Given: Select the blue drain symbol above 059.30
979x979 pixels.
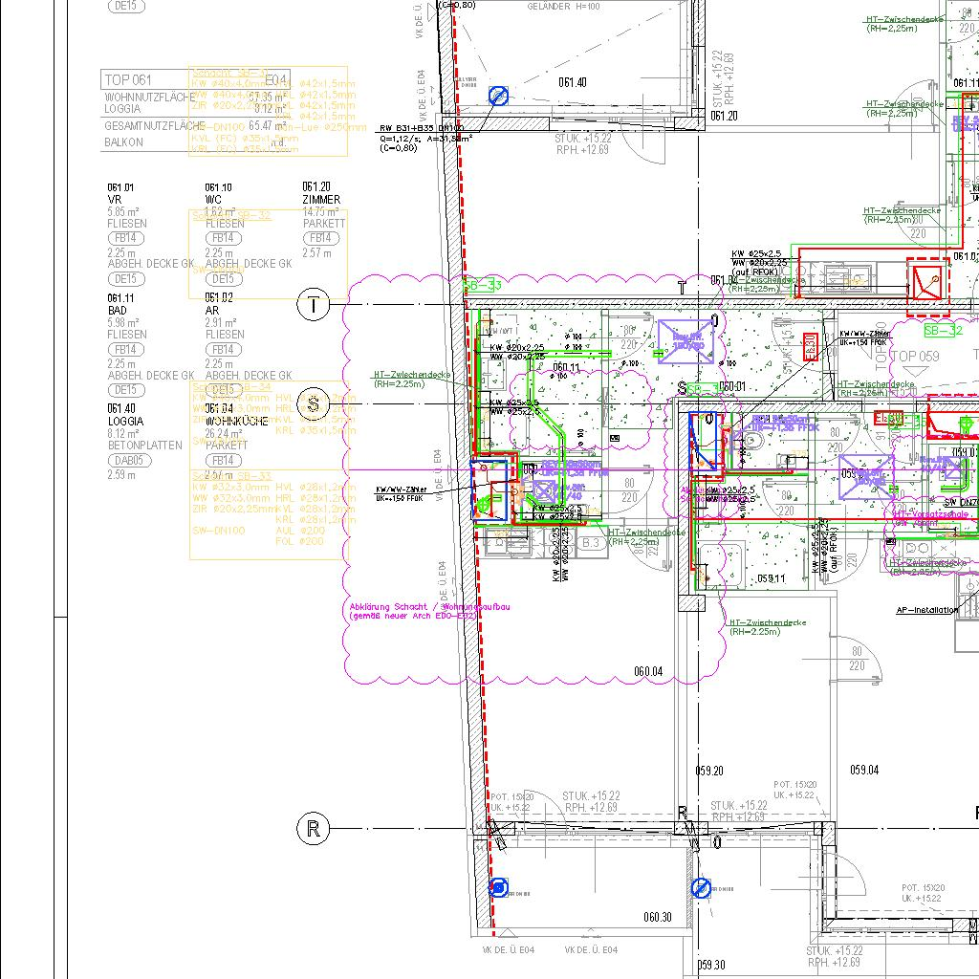Looking at the screenshot, I should [701, 888].
